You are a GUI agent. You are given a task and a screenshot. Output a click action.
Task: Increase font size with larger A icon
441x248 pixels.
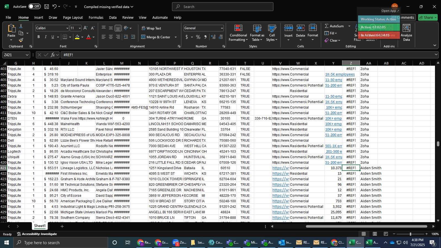85,28
